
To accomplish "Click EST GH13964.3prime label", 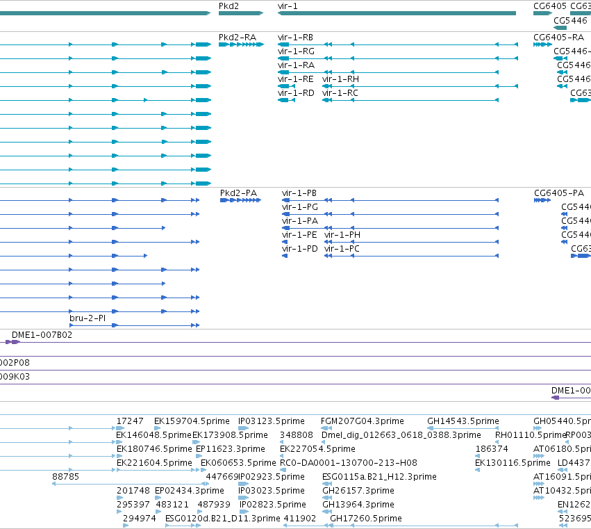I will [x=358, y=505].
